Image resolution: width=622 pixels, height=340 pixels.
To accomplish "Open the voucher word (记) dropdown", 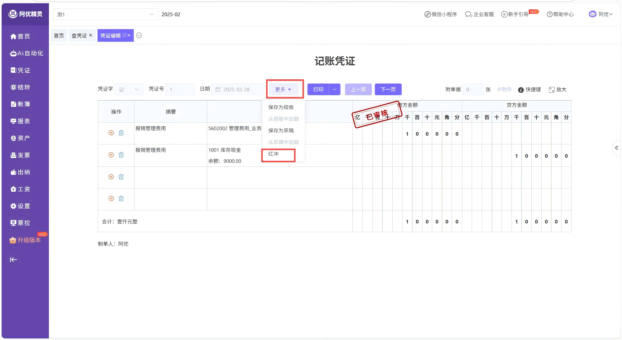I will [x=129, y=89].
